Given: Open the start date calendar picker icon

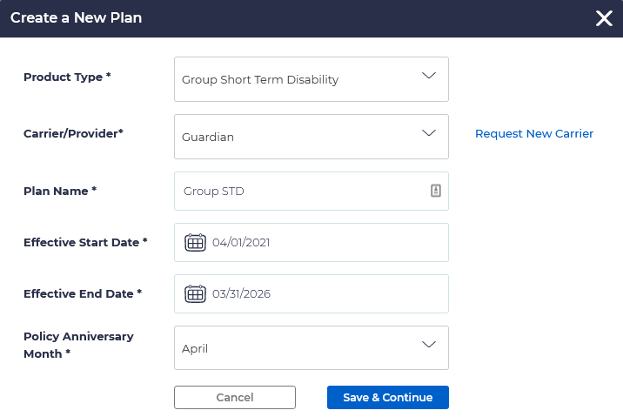Looking at the screenshot, I should coord(195,243).
